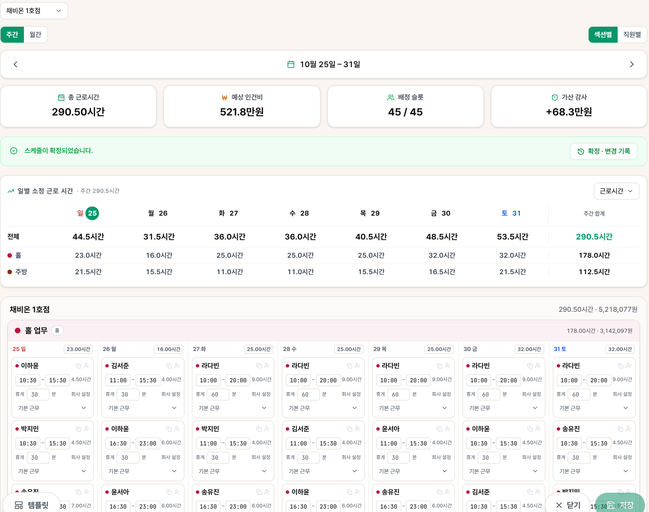Image resolution: width=649 pixels, height=512 pixels.
Task: Expand 기본 근무 dropdown on 라다빈 31 토 card
Action: [594, 408]
